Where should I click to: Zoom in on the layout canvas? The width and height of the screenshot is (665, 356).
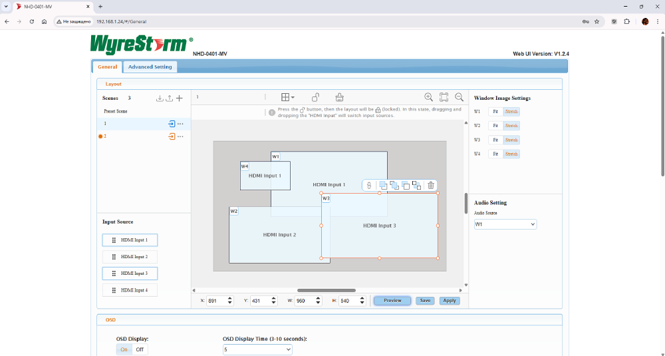click(x=428, y=97)
